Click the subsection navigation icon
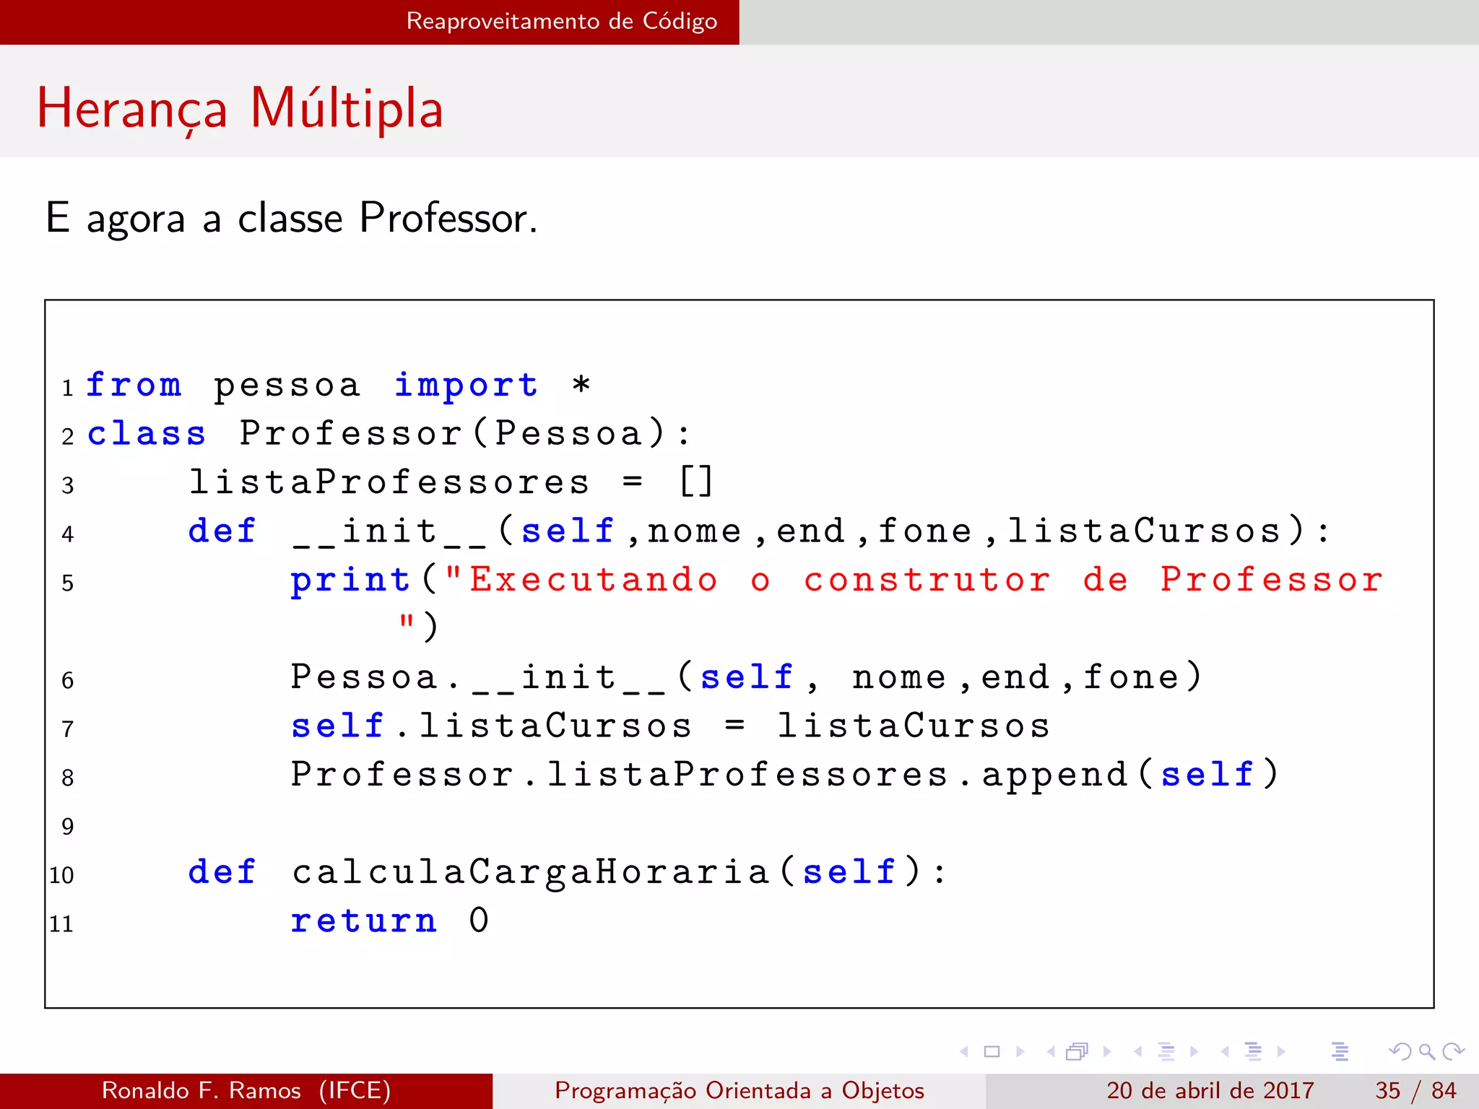This screenshot has width=1479, height=1109. pyautogui.click(x=1166, y=1051)
